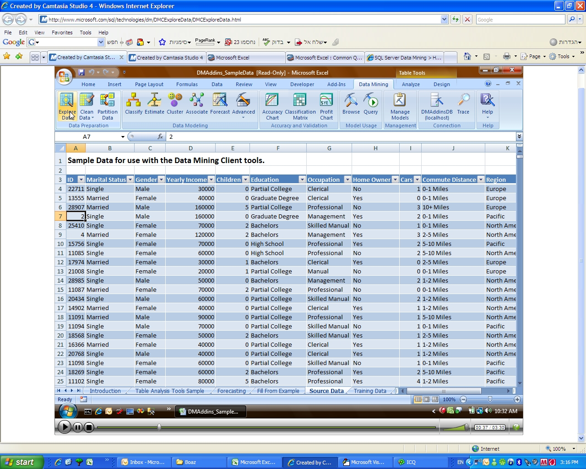
Task: Open the Training Data sheet tab
Action: click(370, 391)
